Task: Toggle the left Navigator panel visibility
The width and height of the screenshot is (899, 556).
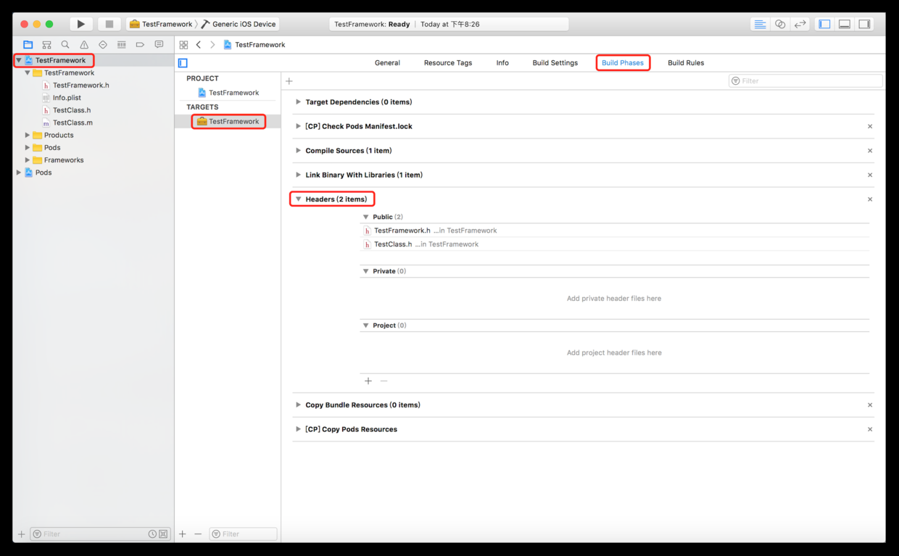Action: point(824,24)
